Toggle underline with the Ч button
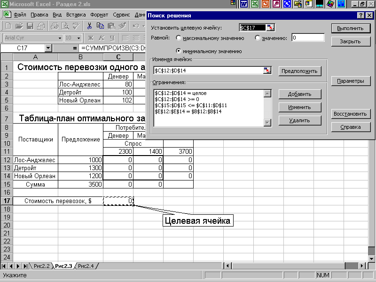This screenshot has width=376, height=282. [x=112, y=38]
